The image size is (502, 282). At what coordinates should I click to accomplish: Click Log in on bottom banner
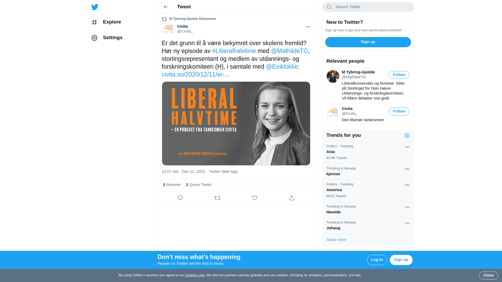coord(377,260)
